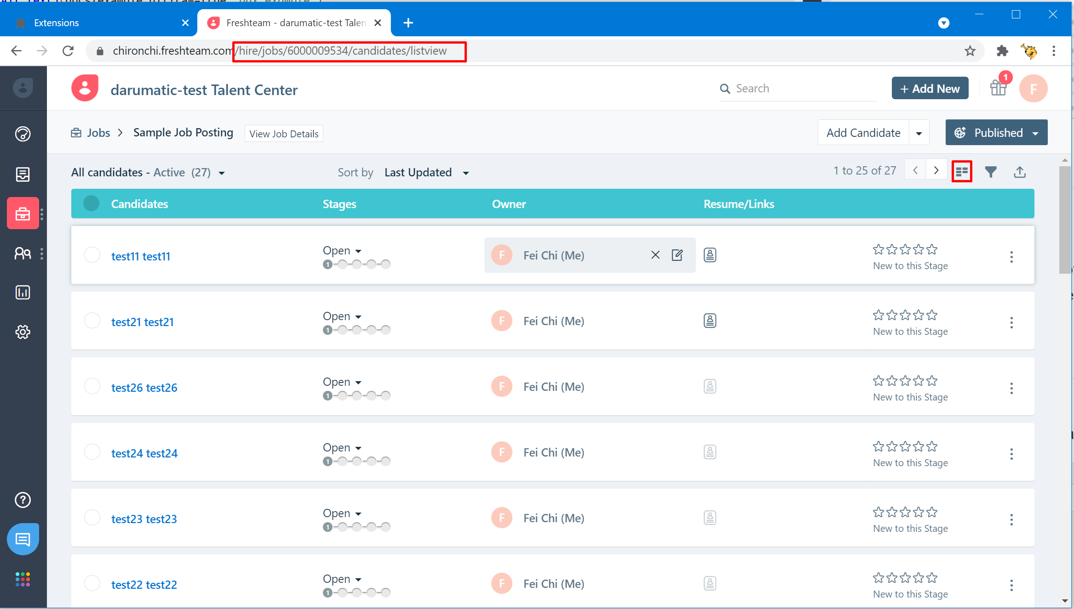Select the checkbox for test11 test11
The height and width of the screenshot is (609, 1074).
click(92, 255)
